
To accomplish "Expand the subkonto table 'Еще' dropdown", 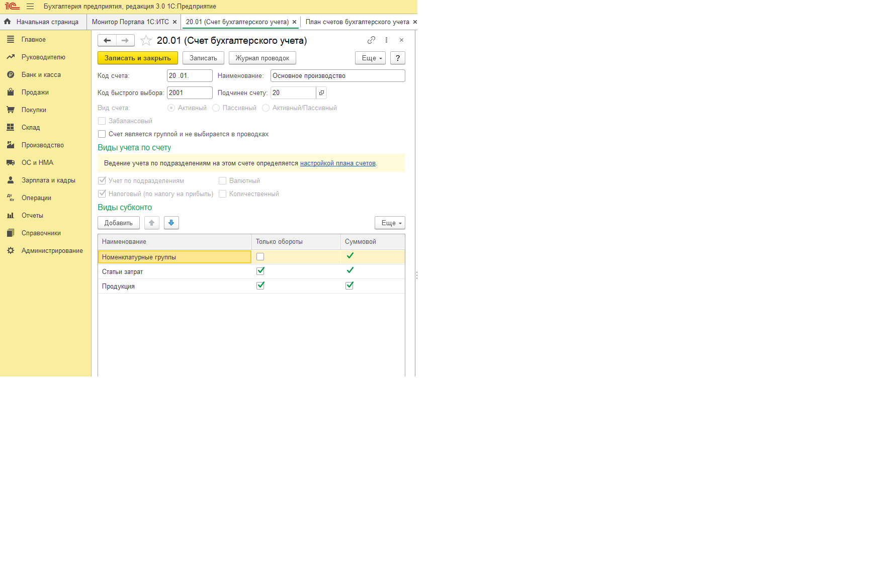I will tap(390, 223).
